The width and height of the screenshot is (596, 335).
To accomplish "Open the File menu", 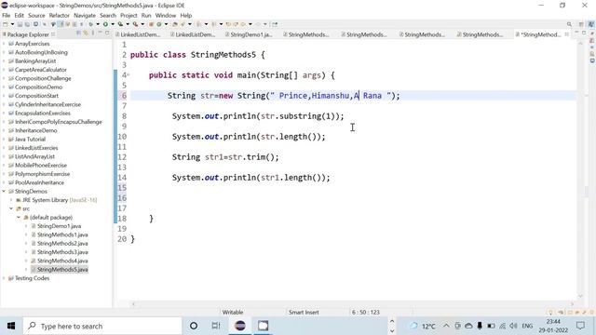I will (x=7, y=16).
